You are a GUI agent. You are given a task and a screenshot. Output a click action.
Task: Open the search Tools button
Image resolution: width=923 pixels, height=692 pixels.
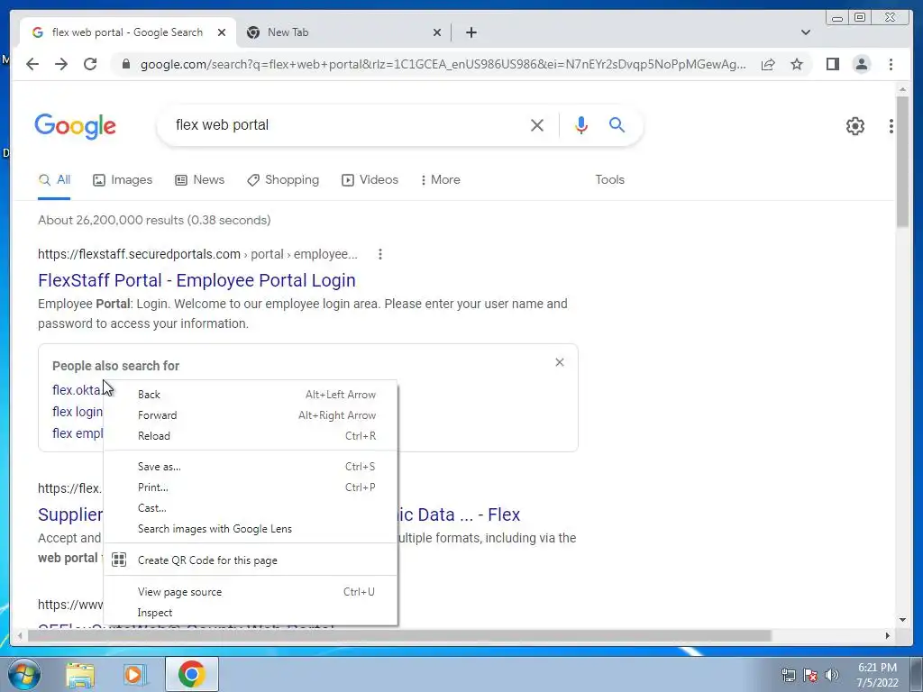609,179
